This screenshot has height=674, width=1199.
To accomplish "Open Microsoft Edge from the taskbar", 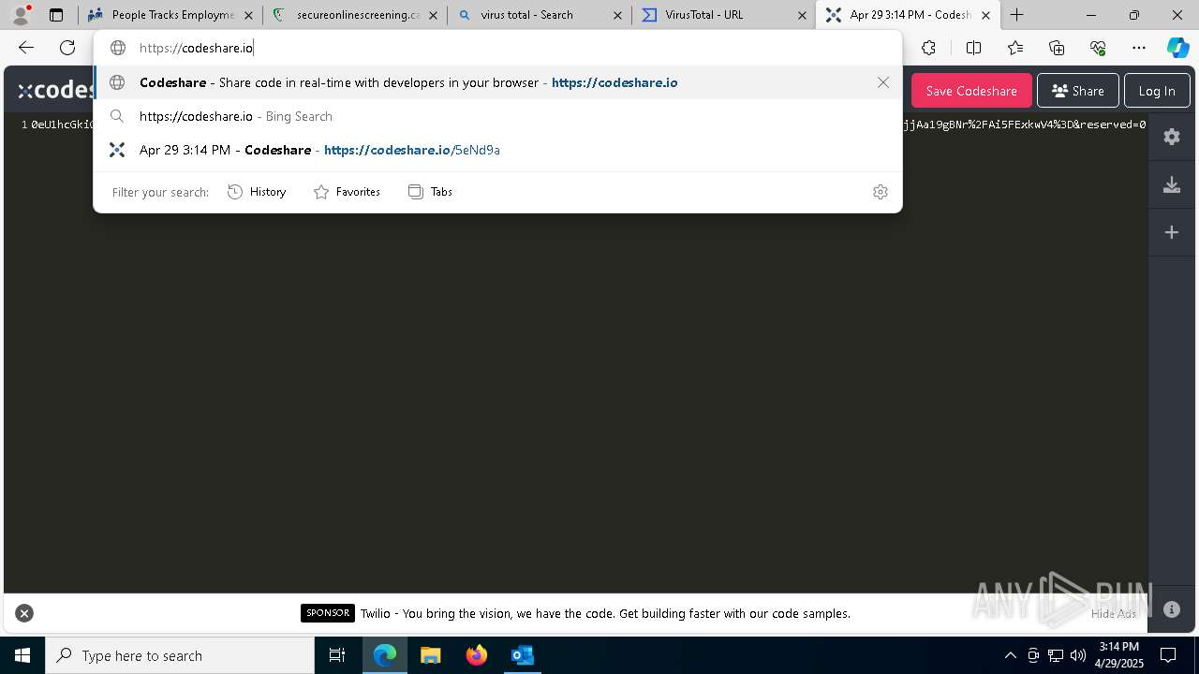I will coord(385,655).
